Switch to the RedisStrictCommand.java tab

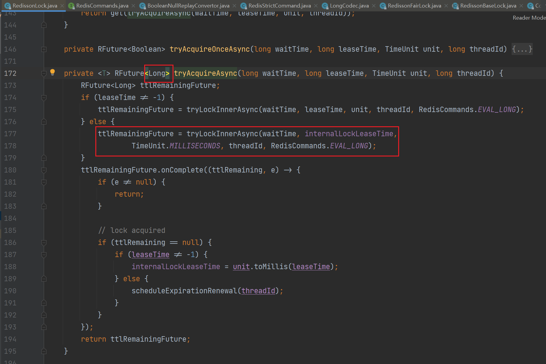pyautogui.click(x=279, y=6)
